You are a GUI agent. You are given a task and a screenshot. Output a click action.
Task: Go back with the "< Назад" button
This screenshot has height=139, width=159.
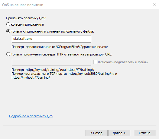pos(96,133)
